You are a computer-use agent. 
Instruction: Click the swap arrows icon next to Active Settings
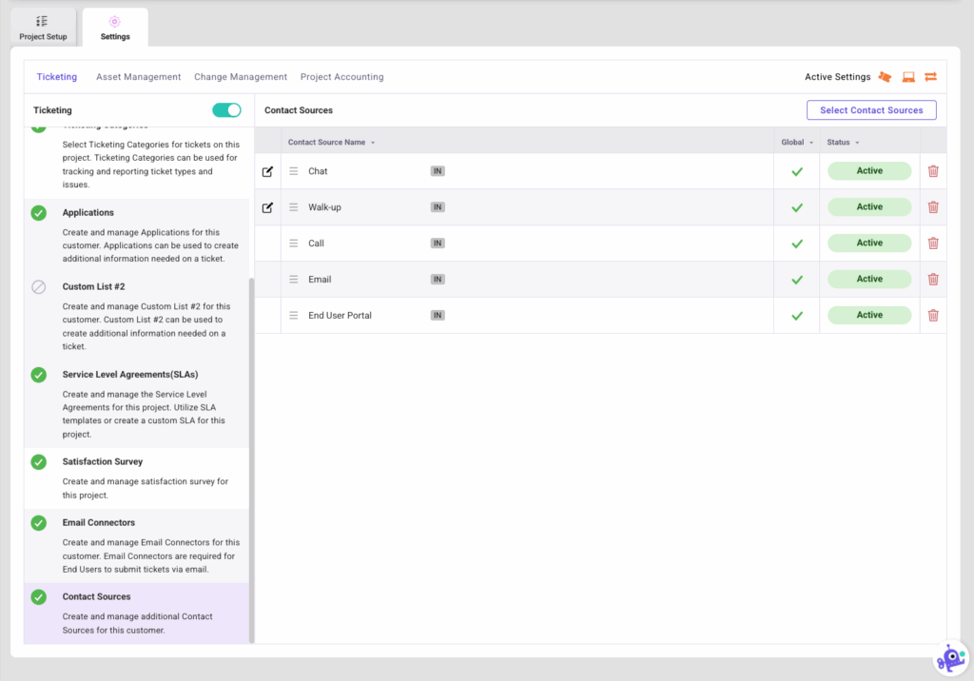(929, 76)
